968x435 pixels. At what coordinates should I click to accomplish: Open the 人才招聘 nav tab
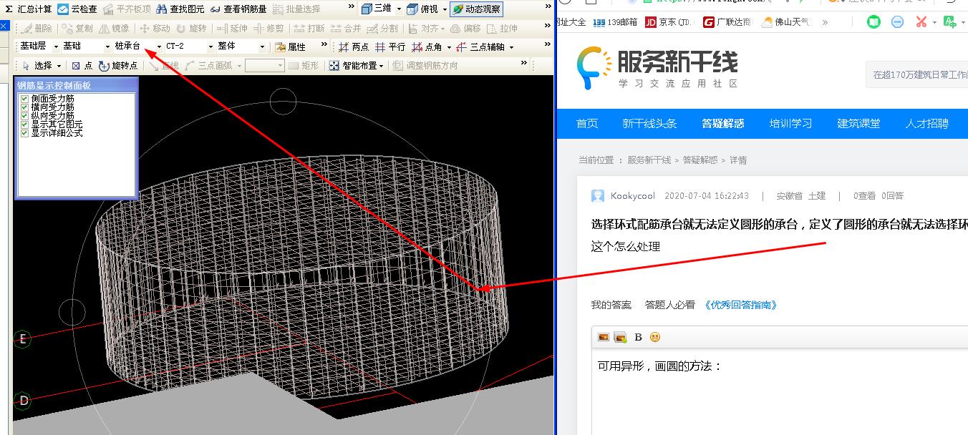[x=926, y=123]
